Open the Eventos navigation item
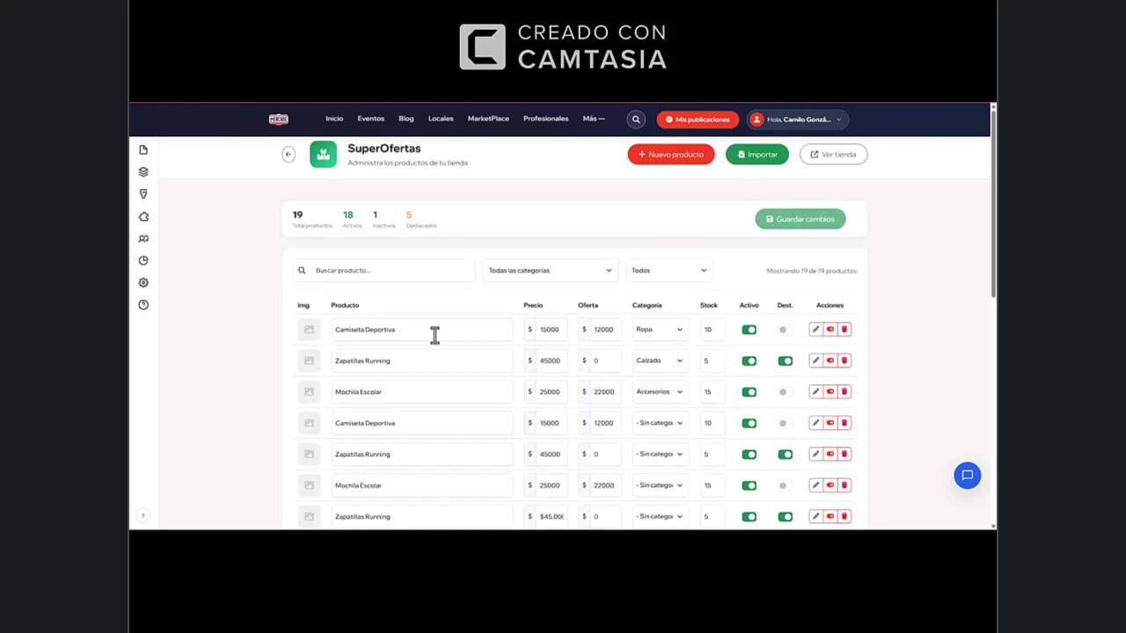This screenshot has width=1126, height=633. point(370,119)
